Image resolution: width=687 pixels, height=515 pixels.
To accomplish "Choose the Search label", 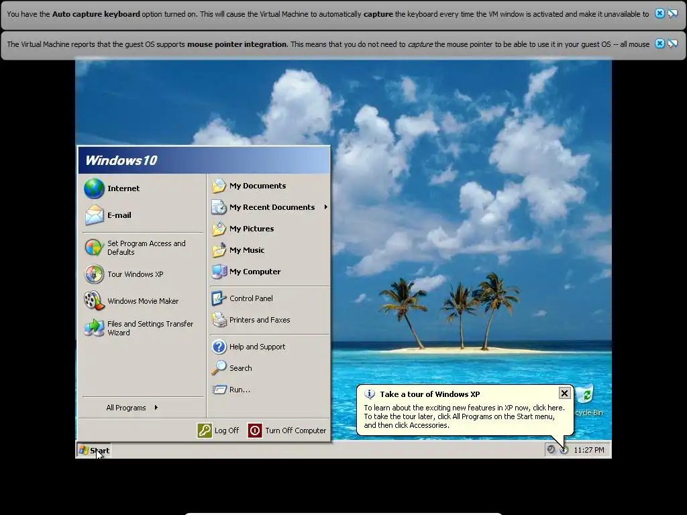I will (241, 368).
